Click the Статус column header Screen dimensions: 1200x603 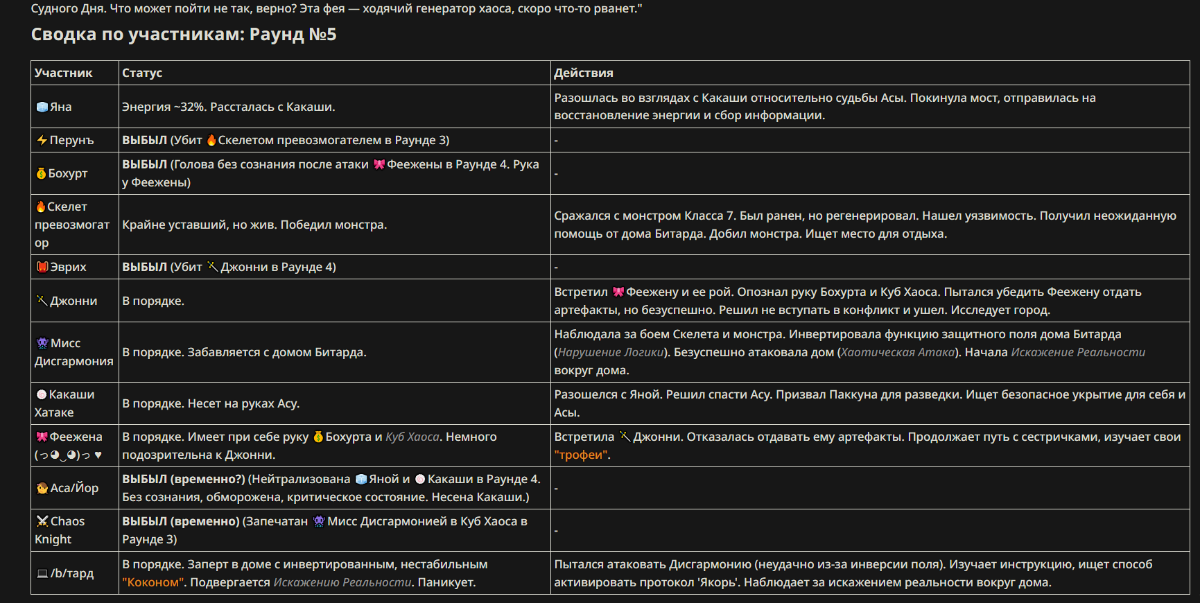tap(142, 73)
